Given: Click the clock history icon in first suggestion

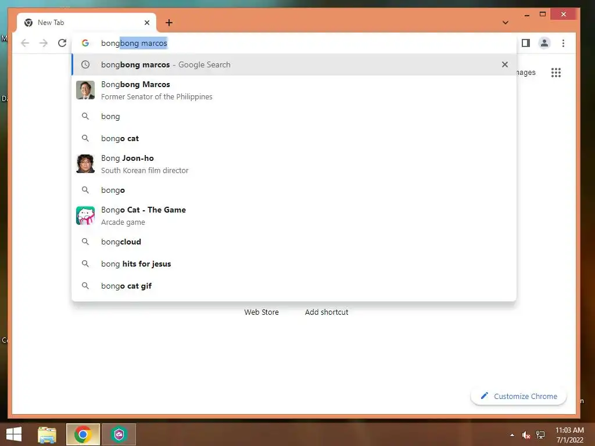Looking at the screenshot, I should [85, 64].
